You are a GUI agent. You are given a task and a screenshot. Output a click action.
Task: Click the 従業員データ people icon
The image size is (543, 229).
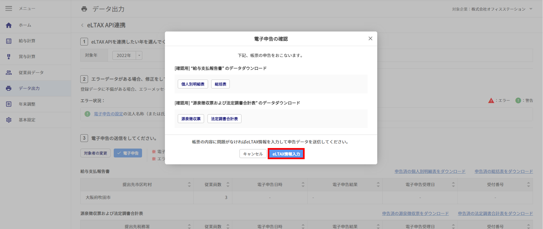[9, 73]
